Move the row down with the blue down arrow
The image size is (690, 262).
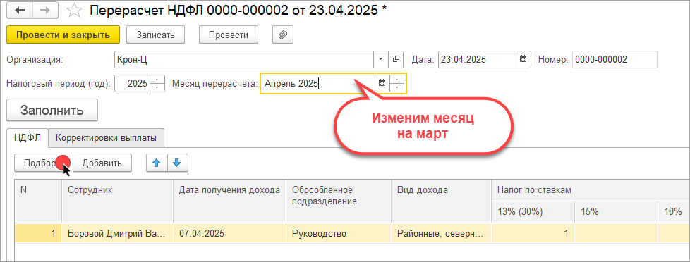pyautogui.click(x=177, y=163)
